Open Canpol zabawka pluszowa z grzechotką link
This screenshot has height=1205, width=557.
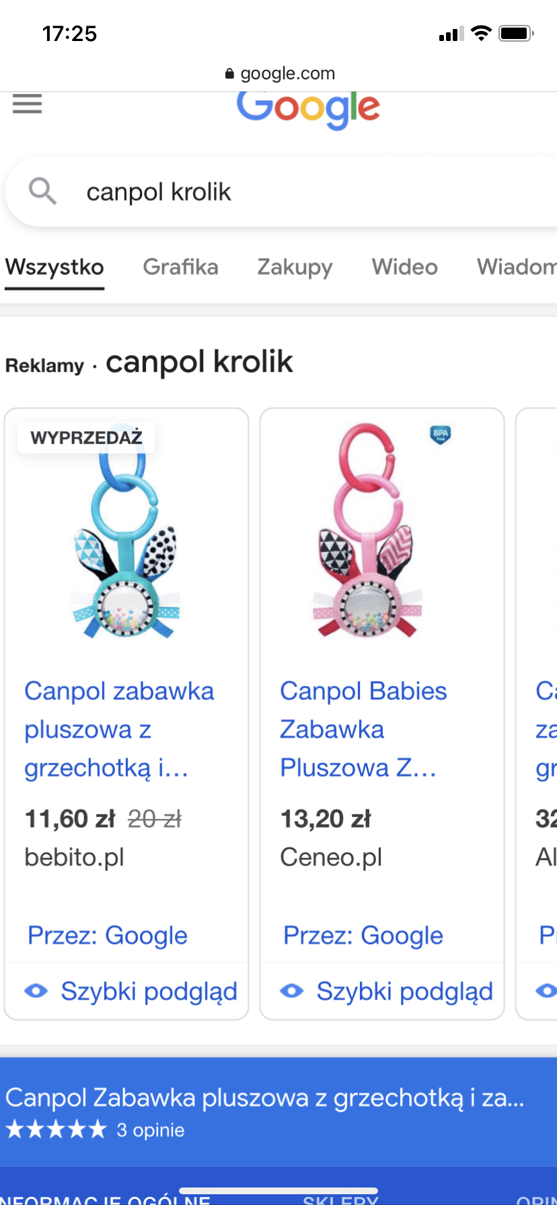[119, 730]
